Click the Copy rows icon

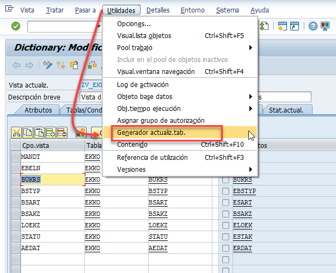point(28,133)
